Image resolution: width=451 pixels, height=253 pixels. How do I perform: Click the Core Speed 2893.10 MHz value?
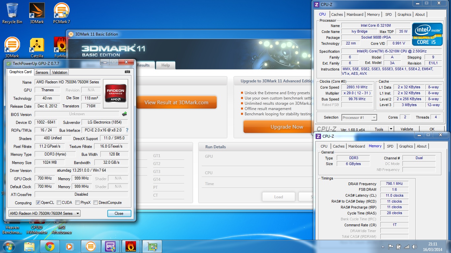click(357, 87)
